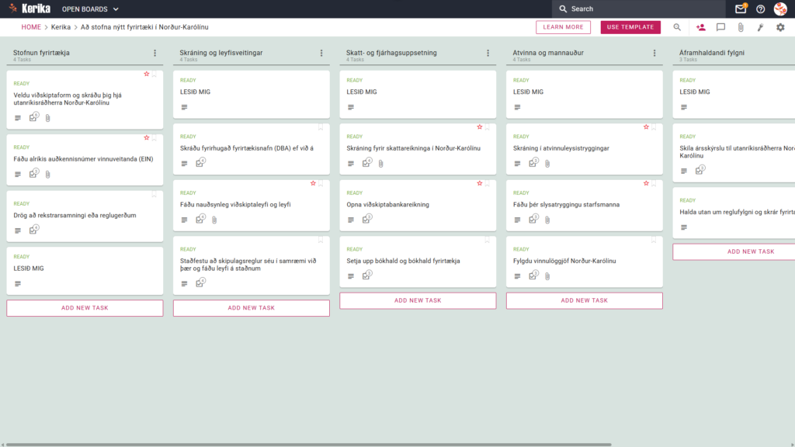The width and height of the screenshot is (795, 447).
Task: Open card 'Fylgdu vinnulöggjöf Norður-Karólínu'
Action: coord(584,262)
